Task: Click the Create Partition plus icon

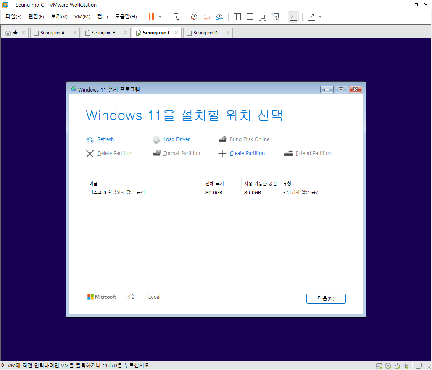Action: (x=222, y=154)
